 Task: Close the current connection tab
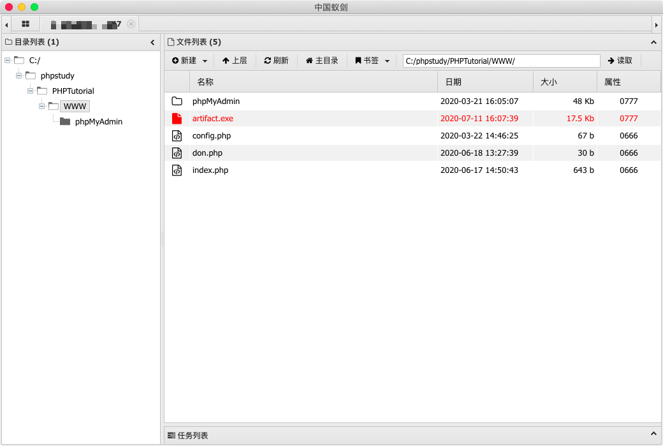tap(131, 24)
